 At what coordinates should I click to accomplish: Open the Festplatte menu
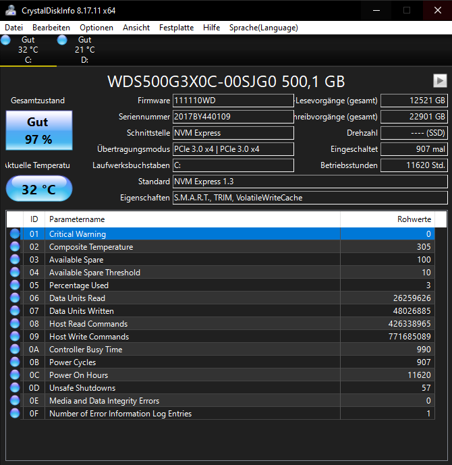[x=176, y=28]
